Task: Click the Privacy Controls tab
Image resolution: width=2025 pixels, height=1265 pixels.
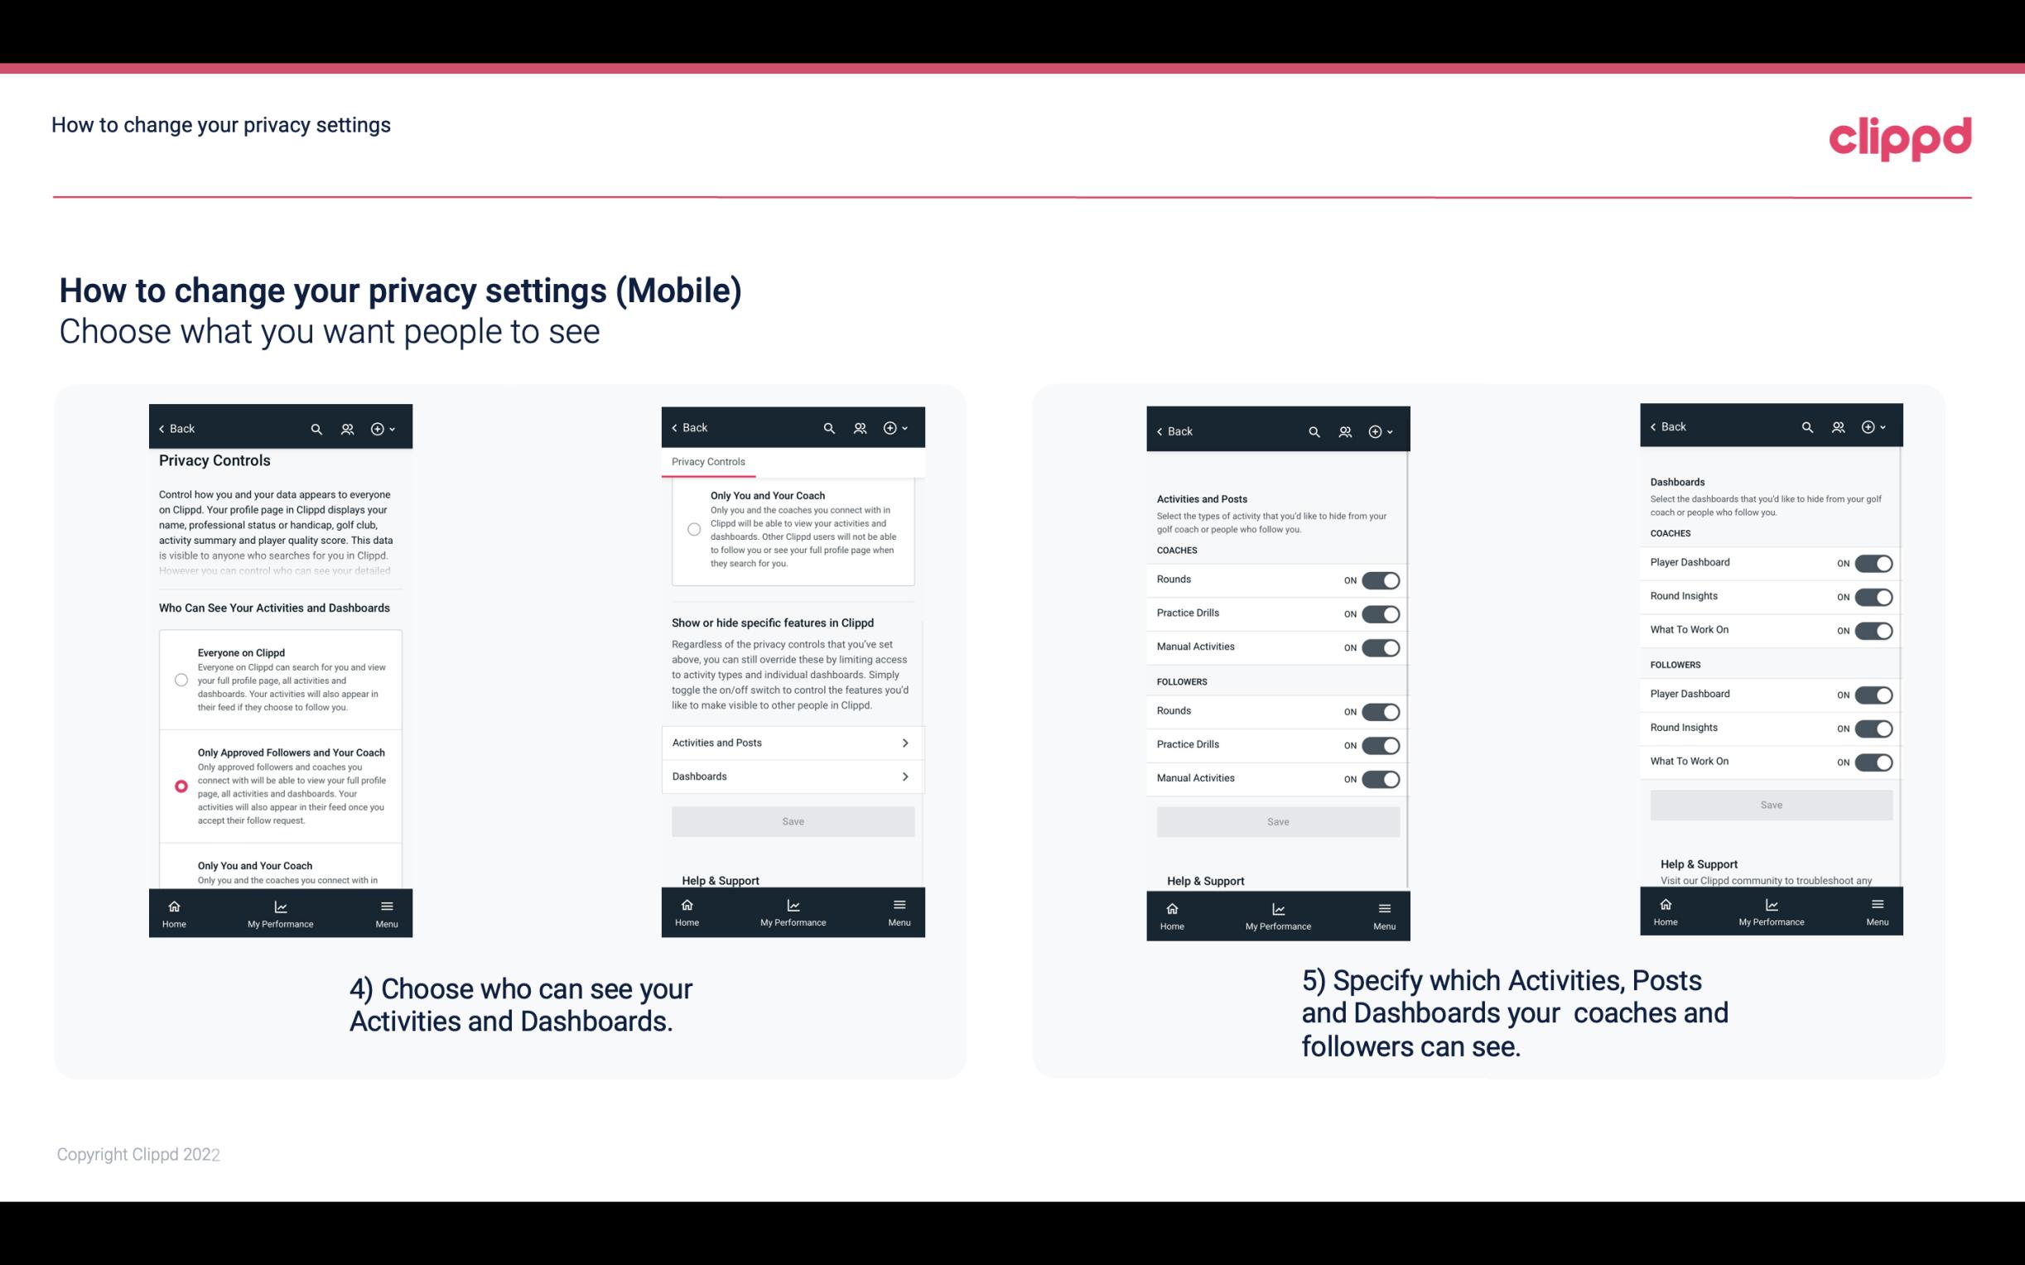Action: coord(707,460)
